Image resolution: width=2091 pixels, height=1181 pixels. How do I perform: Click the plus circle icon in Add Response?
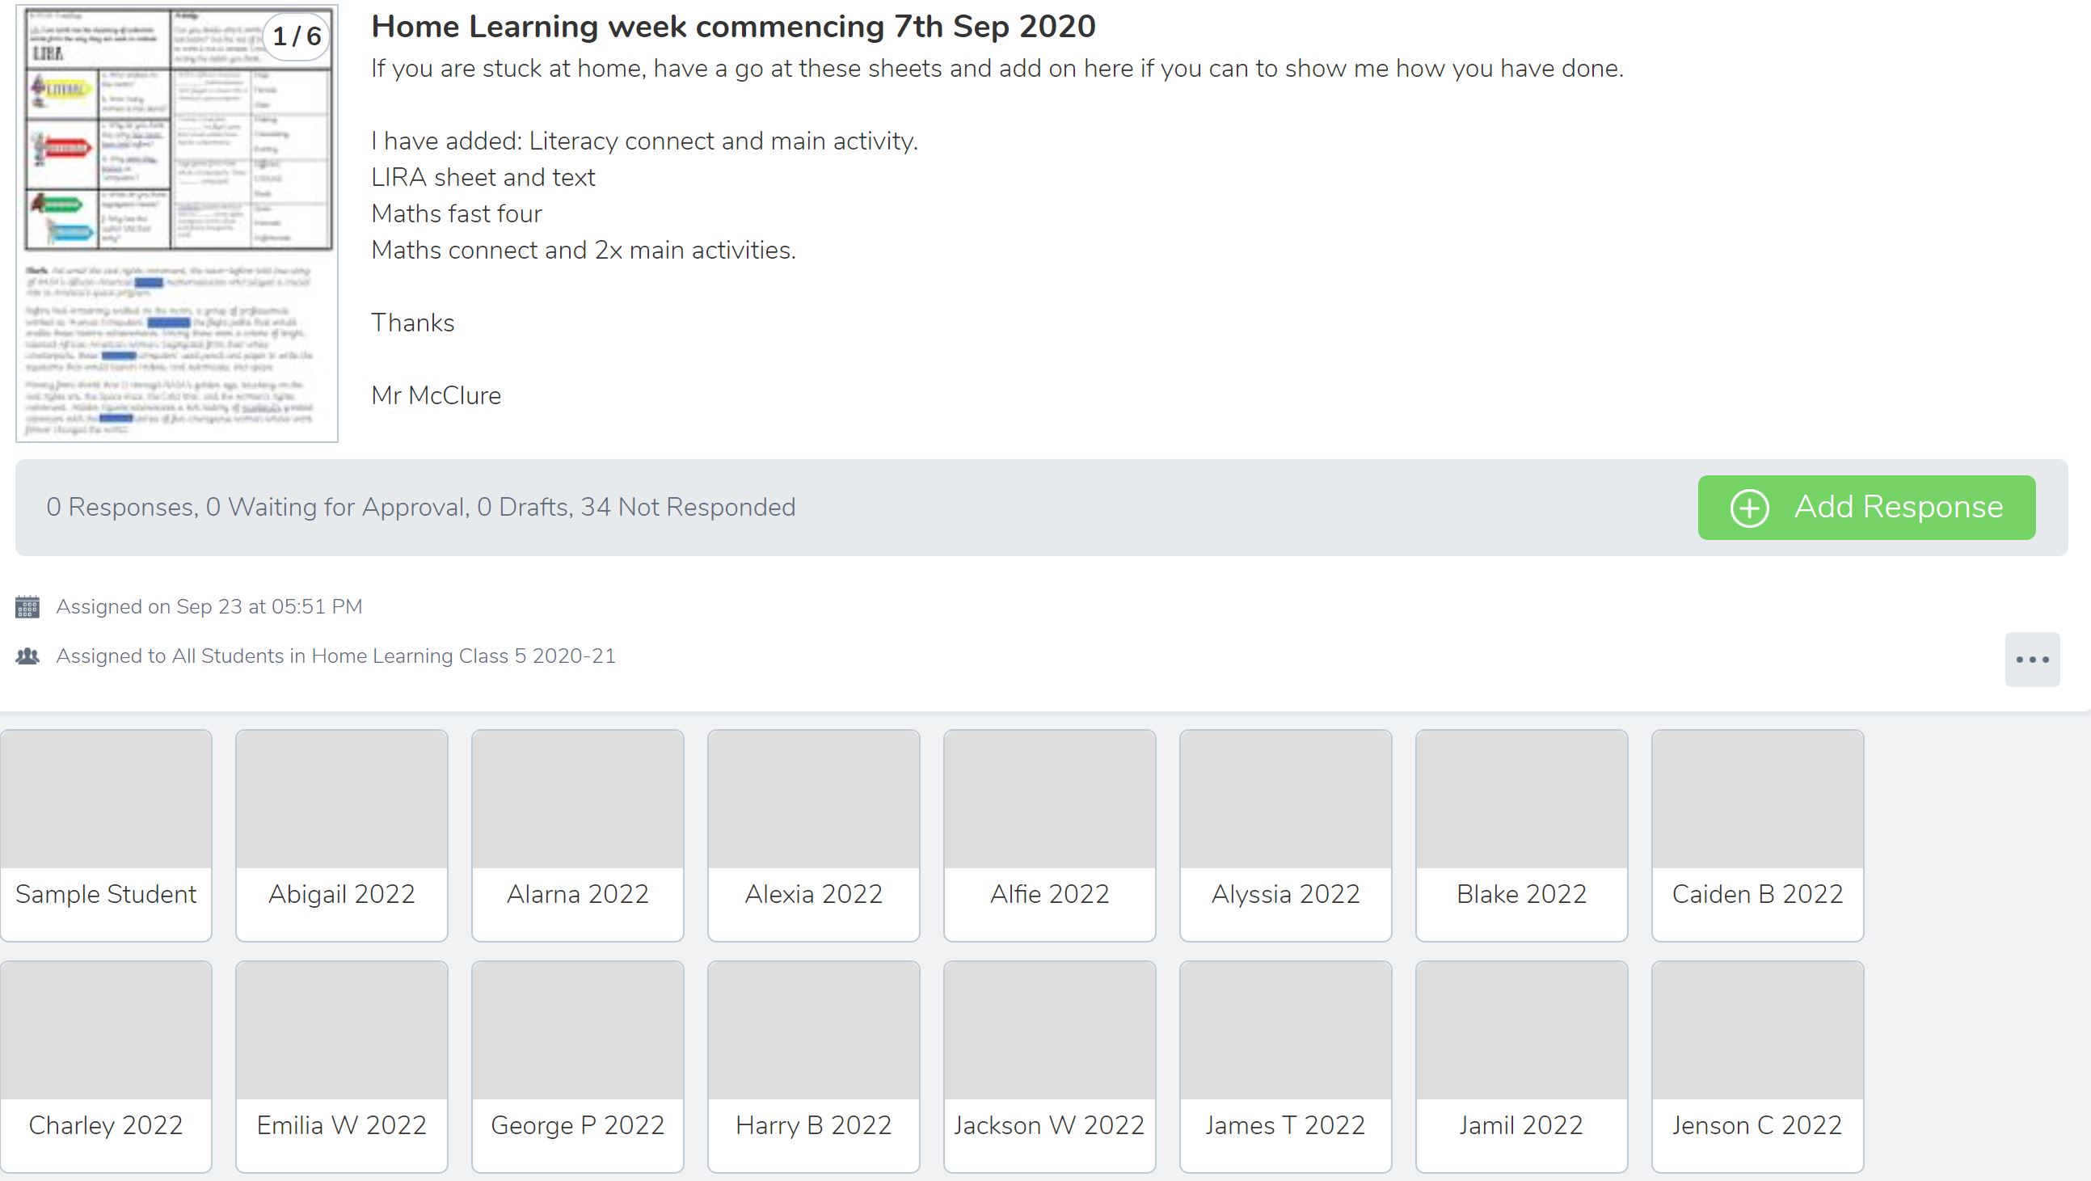1749,508
